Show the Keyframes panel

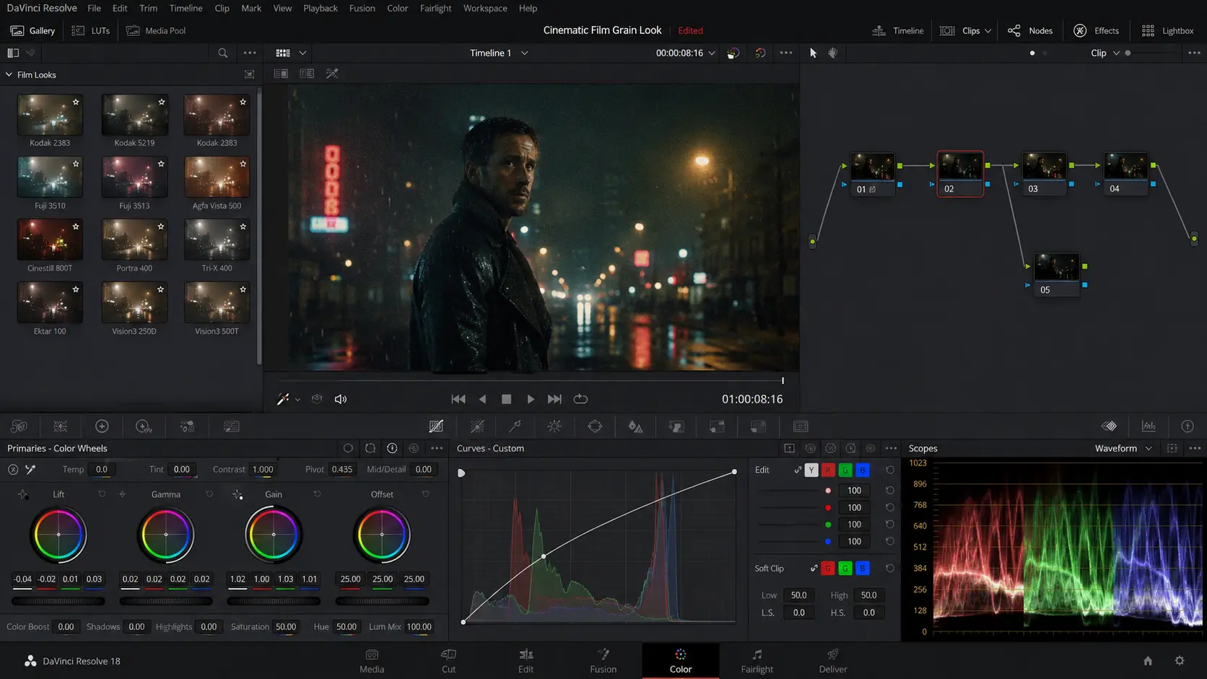pyautogui.click(x=1109, y=426)
